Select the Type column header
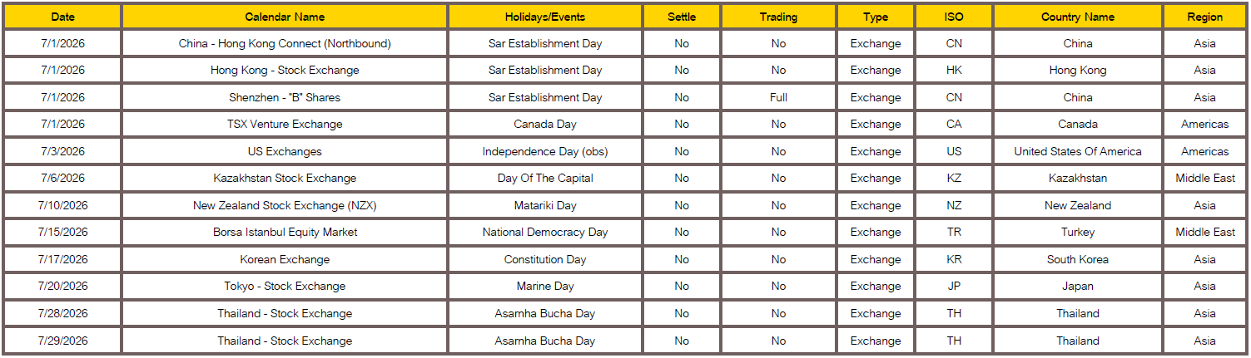Screen dimensions: 1251x358 (876, 17)
